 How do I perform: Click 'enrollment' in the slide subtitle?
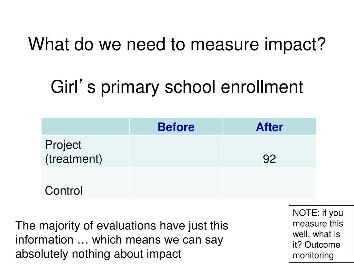tap(262, 87)
